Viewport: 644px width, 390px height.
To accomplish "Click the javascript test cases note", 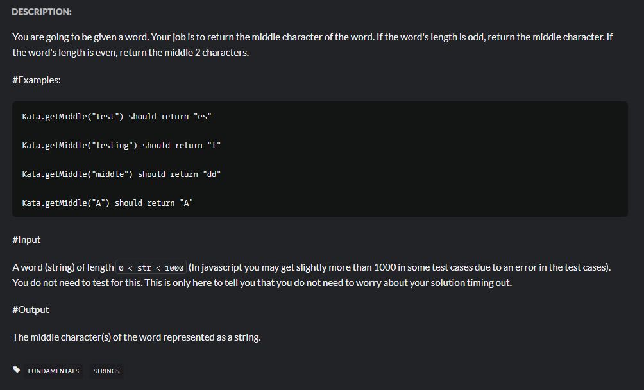I will click(399, 267).
